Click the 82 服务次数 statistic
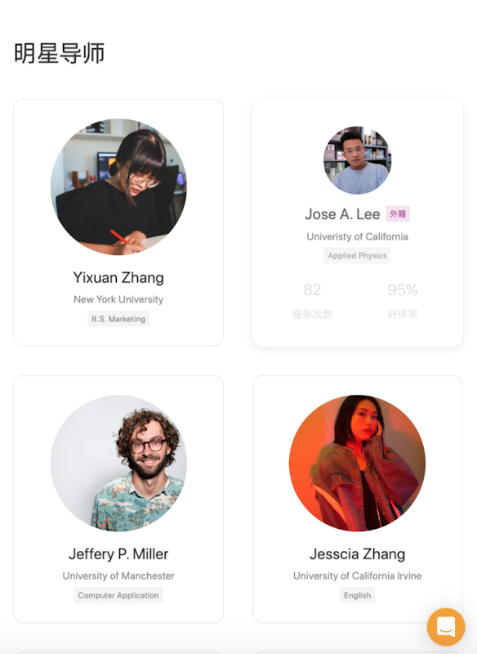The height and width of the screenshot is (654, 477). (313, 301)
